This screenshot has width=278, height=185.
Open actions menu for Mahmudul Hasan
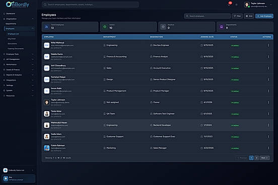[268, 125]
